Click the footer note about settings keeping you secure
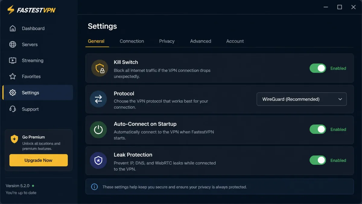The width and height of the screenshot is (362, 204). click(x=175, y=187)
